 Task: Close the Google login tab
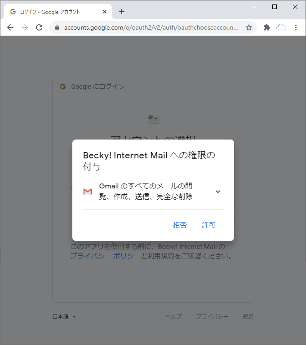(x=105, y=12)
